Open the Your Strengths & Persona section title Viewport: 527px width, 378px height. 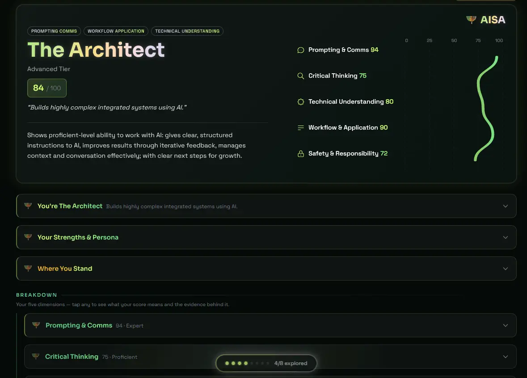[78, 237]
